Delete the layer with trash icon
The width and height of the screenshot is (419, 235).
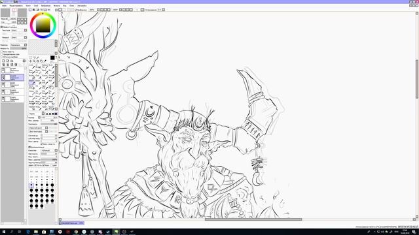tap(16, 65)
